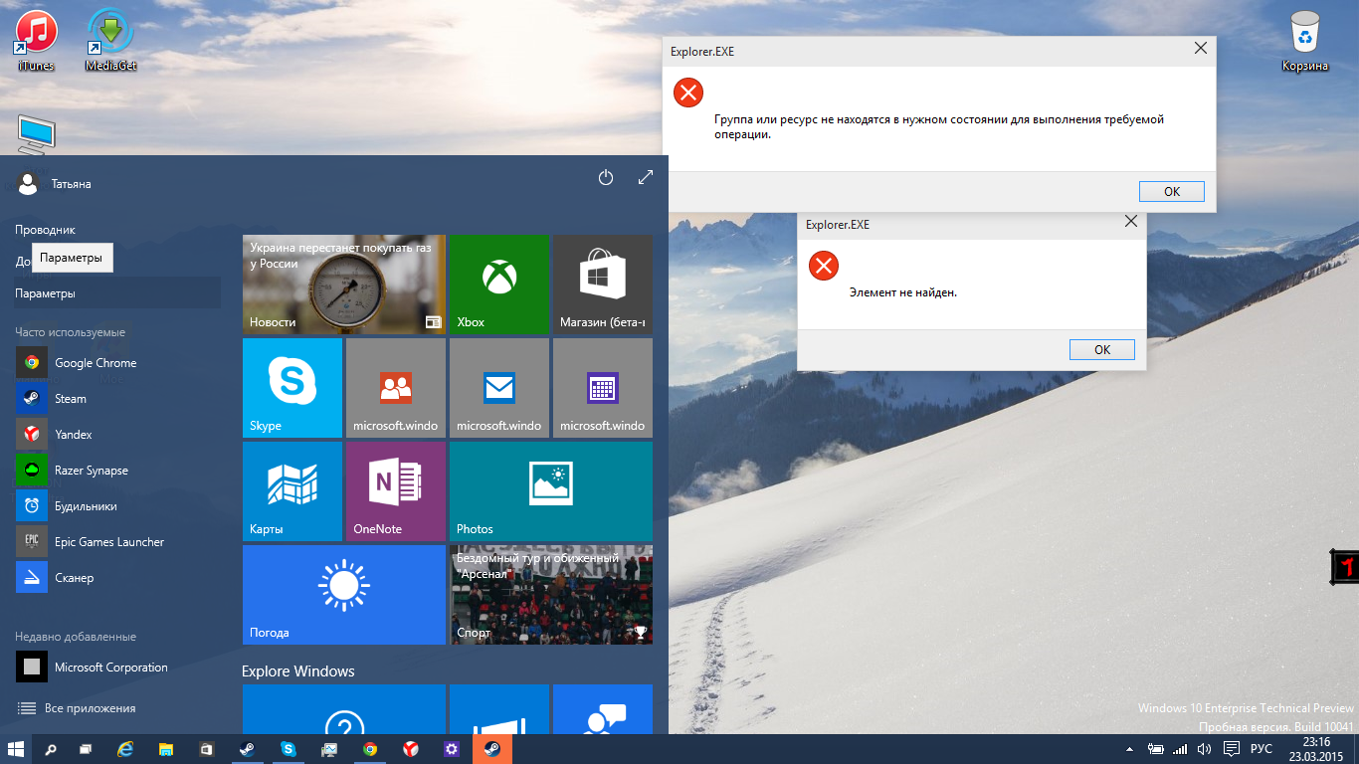Screen dimensions: 1359x764
Task: Launch Internet Explorer from taskbar
Action: tap(125, 749)
